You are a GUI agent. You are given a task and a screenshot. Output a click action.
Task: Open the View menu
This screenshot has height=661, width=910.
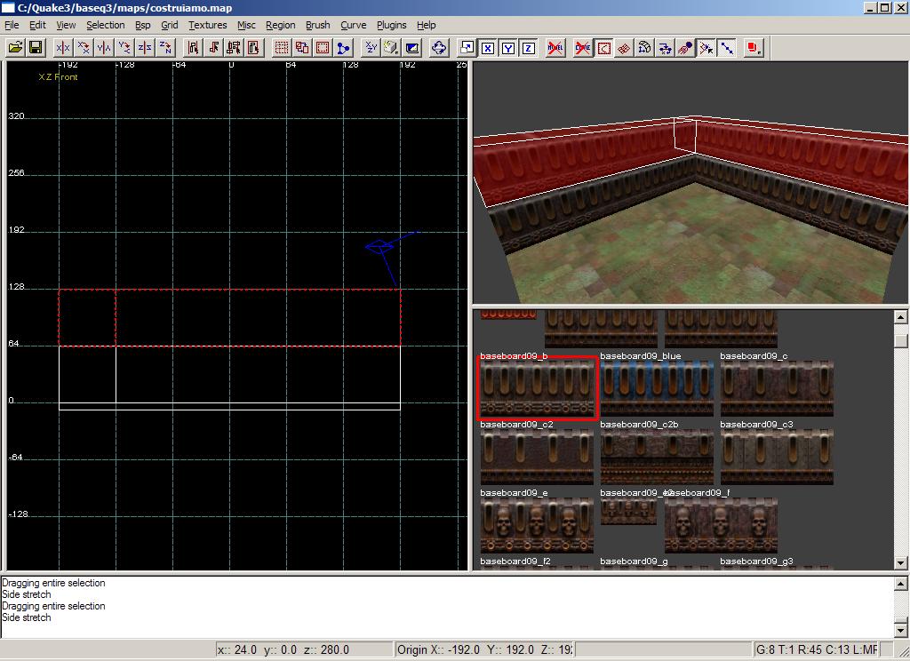pyautogui.click(x=66, y=25)
